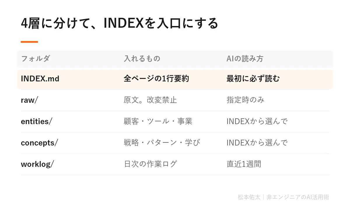Click INDEXから選んで in the entities row
350x206 pixels.
[257, 121]
